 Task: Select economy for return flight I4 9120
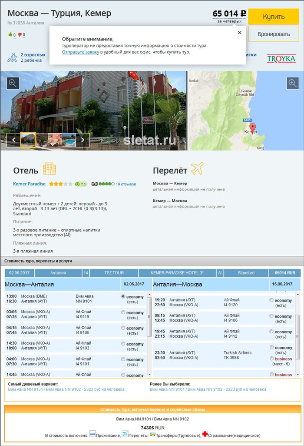(271, 300)
